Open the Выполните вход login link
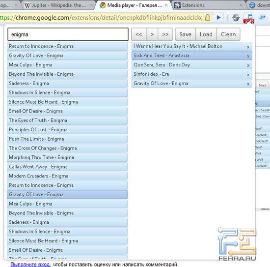This screenshot has height=267, width=270. point(30,264)
